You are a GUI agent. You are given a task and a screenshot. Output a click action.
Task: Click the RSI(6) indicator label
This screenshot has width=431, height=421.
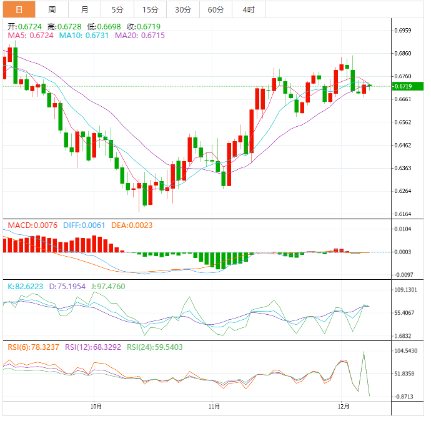pyautogui.click(x=34, y=347)
